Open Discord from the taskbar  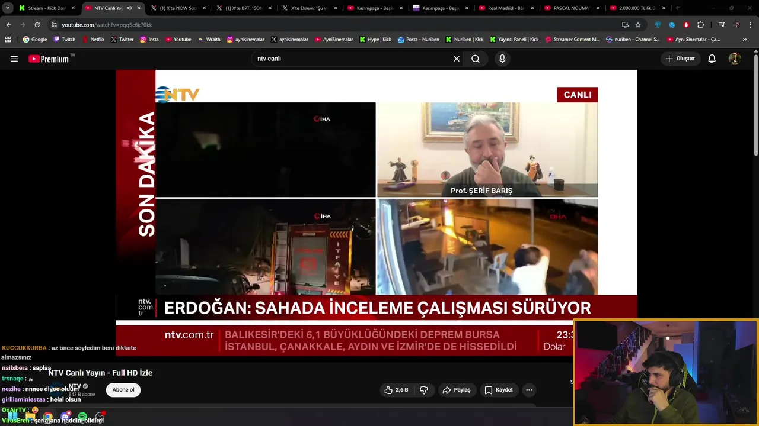[66, 417]
